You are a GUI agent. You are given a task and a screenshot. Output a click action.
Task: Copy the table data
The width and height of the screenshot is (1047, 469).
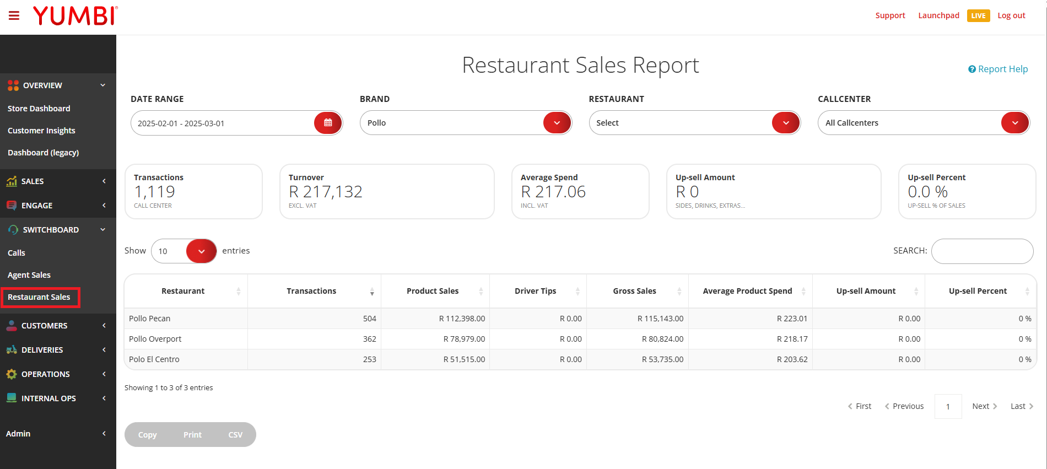coord(147,435)
